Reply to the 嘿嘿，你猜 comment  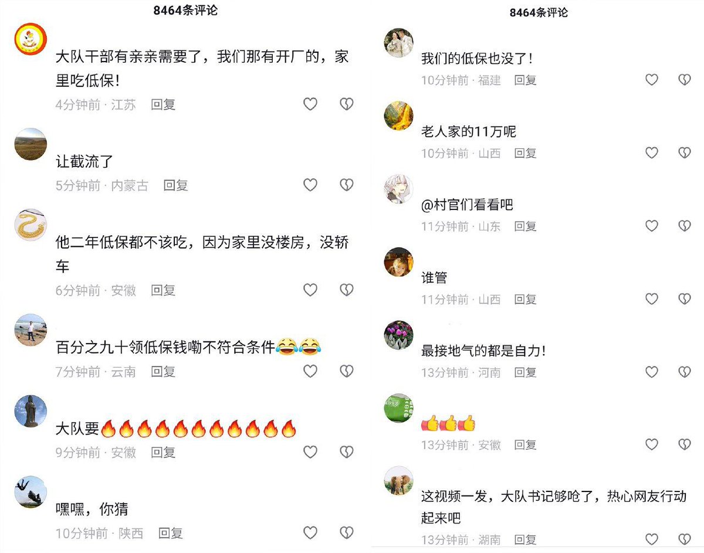pos(171,533)
